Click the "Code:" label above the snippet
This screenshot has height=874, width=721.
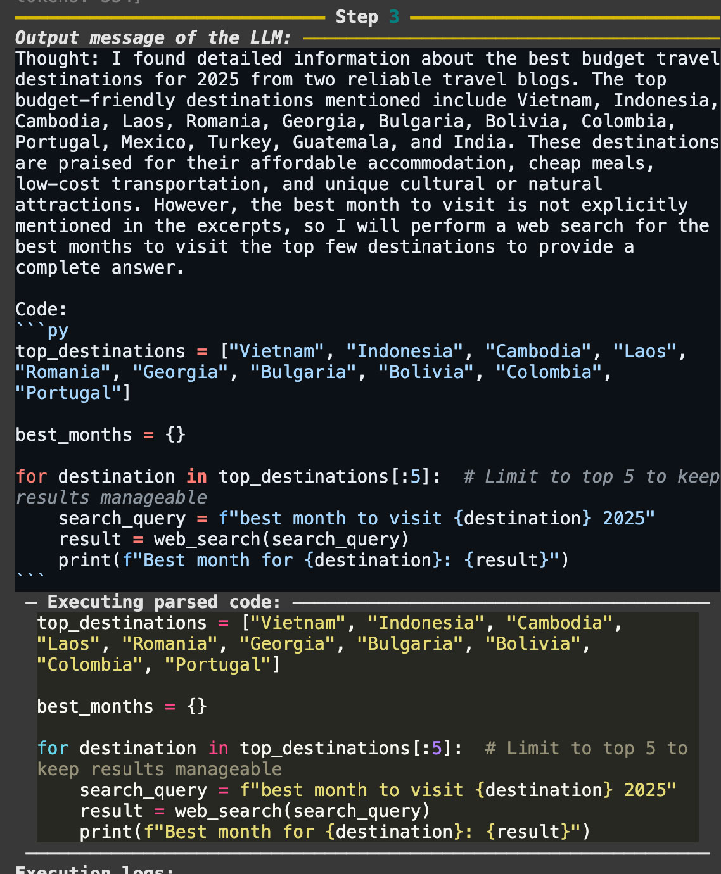point(41,310)
